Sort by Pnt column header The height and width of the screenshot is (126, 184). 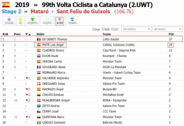tap(171, 34)
